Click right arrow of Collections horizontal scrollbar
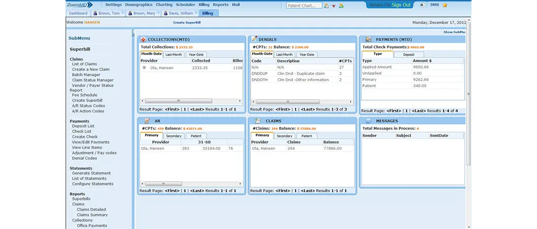The width and height of the screenshot is (537, 229). point(240,101)
